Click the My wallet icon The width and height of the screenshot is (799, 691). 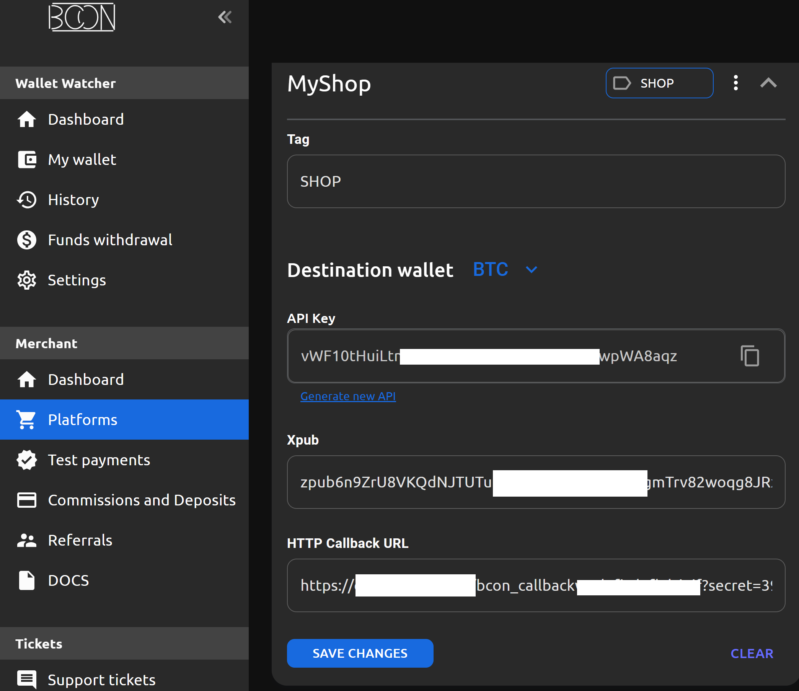27,160
